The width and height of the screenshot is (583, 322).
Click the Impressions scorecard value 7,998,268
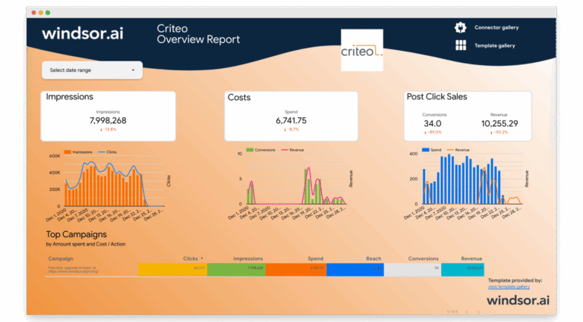click(108, 120)
